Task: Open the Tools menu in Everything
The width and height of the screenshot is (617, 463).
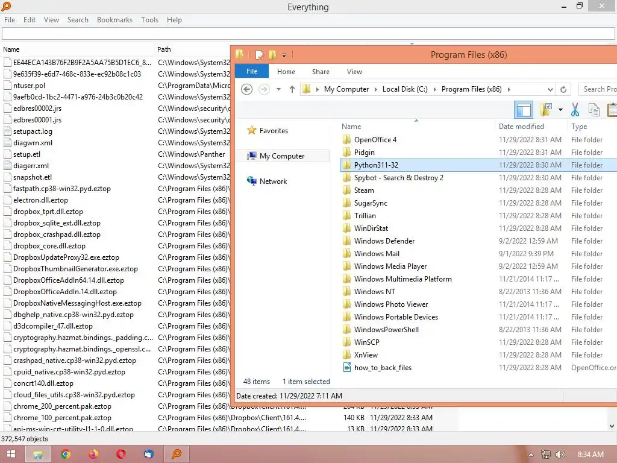Action: click(149, 20)
